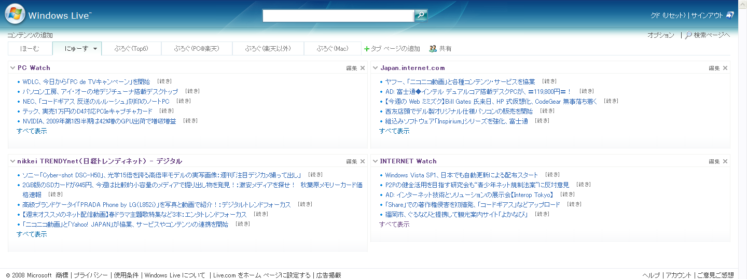Open the PRADA Phone by LG headline

[x=157, y=204]
